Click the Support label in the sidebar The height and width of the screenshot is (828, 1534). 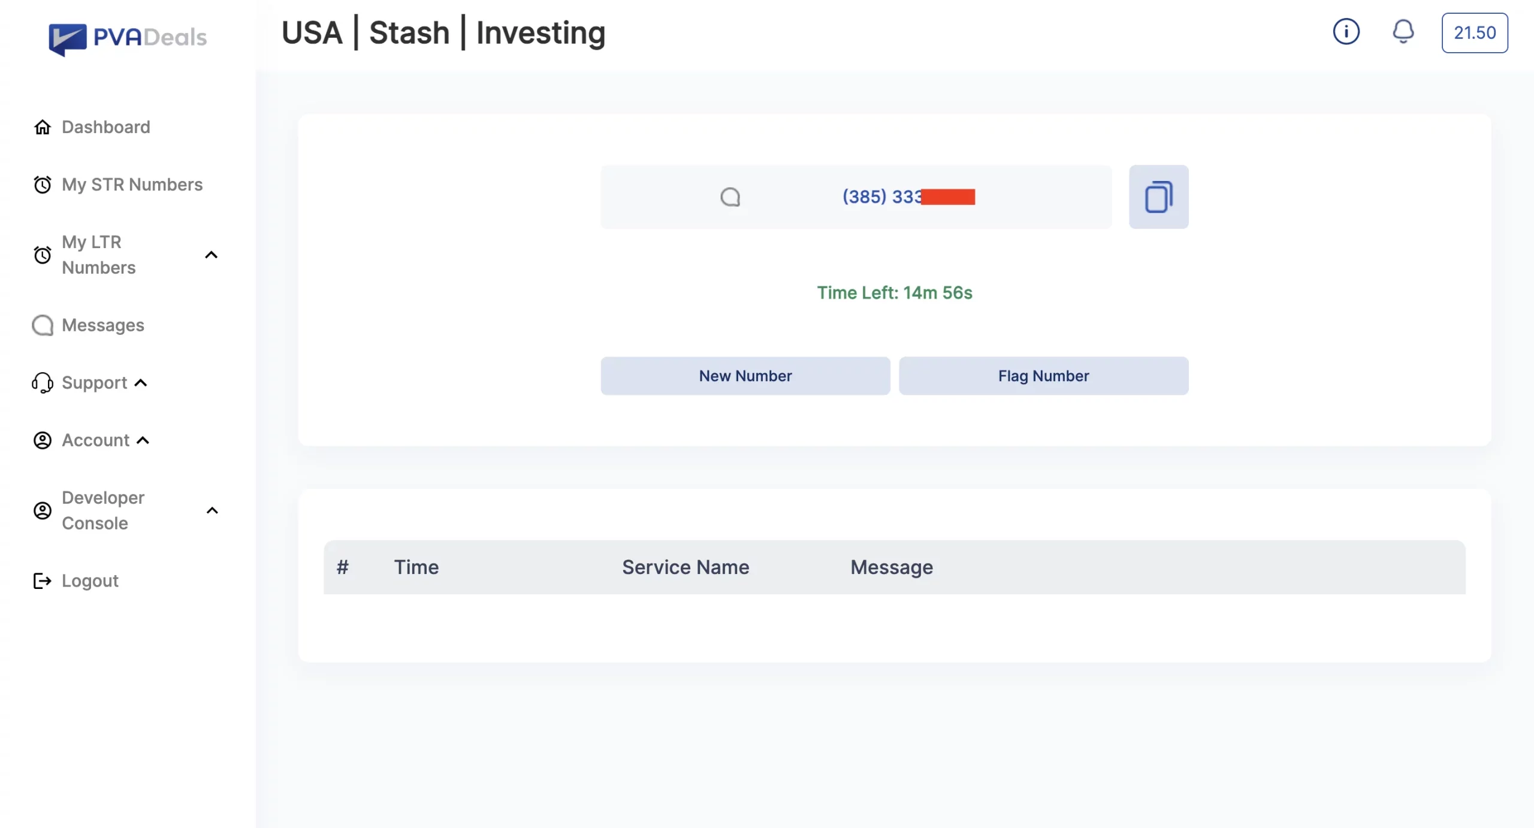95,383
